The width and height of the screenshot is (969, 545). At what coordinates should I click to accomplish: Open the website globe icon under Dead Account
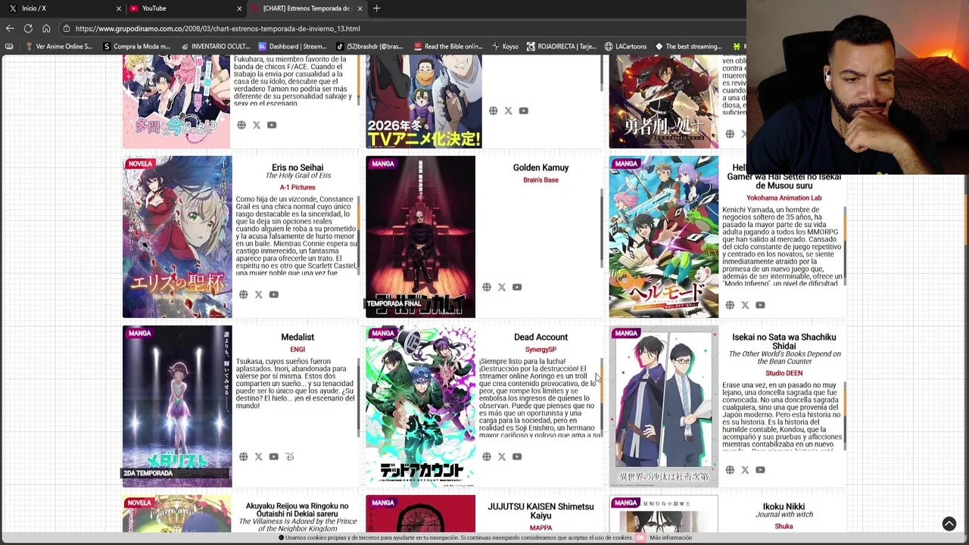tap(486, 456)
